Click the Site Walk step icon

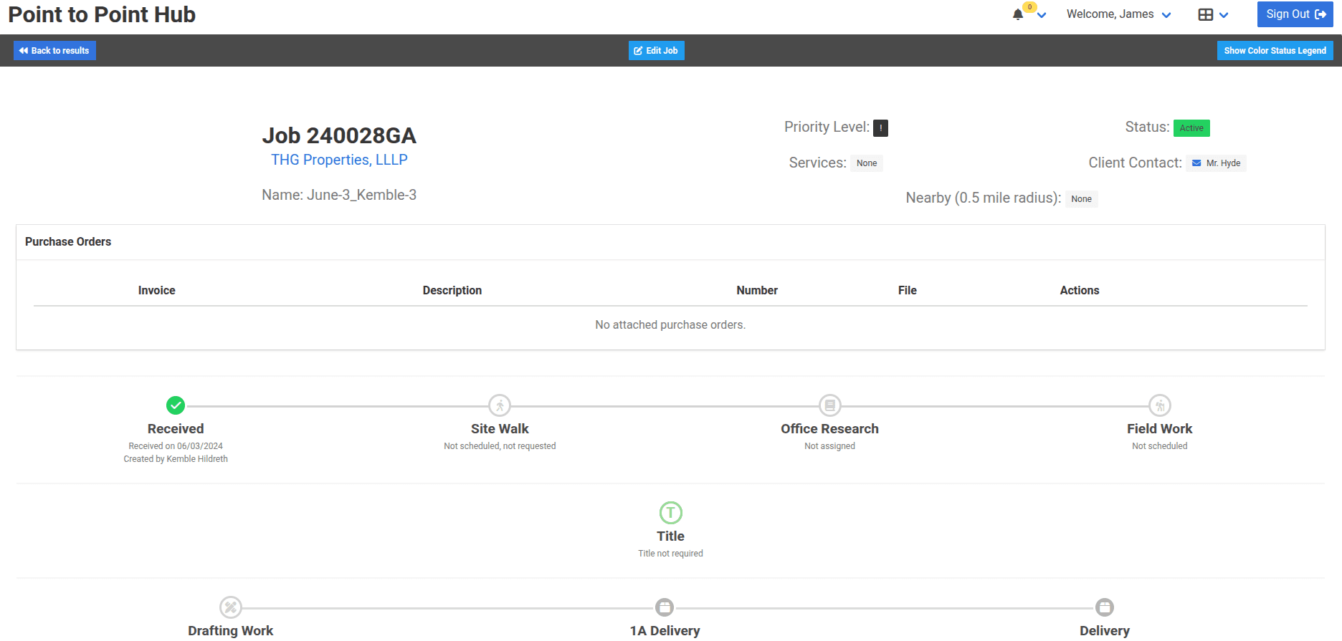(500, 405)
